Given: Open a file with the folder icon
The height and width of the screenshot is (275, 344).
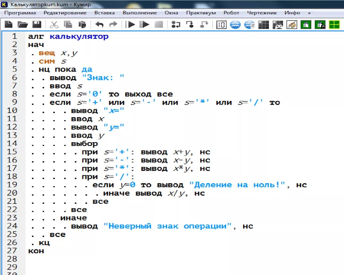Looking at the screenshot, I should pos(23,25).
